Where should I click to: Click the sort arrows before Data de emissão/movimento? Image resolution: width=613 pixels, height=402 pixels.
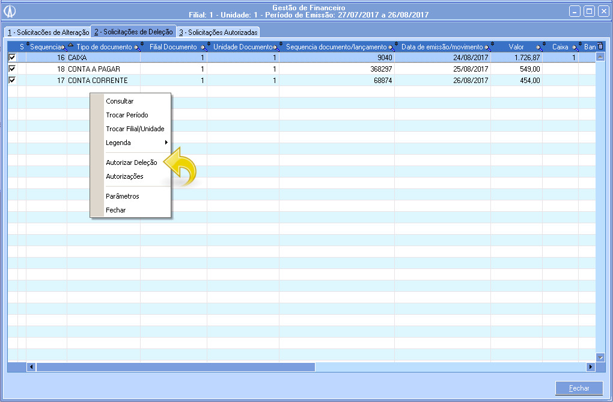(397, 44)
